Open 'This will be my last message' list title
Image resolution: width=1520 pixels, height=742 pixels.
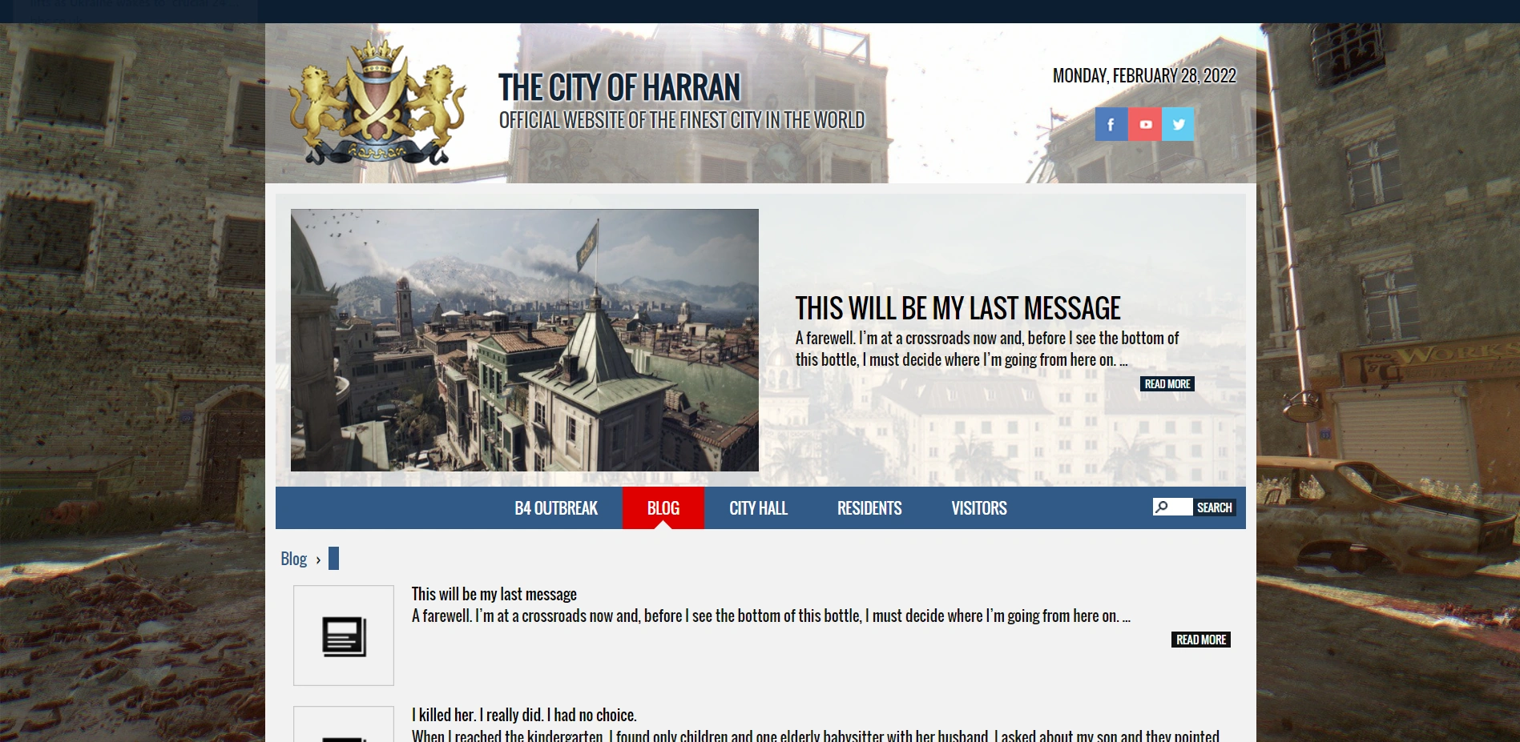tap(494, 594)
